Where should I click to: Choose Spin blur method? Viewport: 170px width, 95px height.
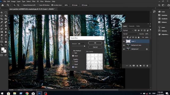click(73, 53)
